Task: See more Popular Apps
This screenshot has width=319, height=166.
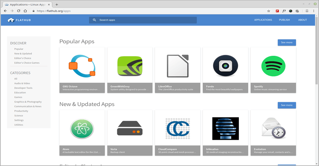Action: [x=287, y=42]
